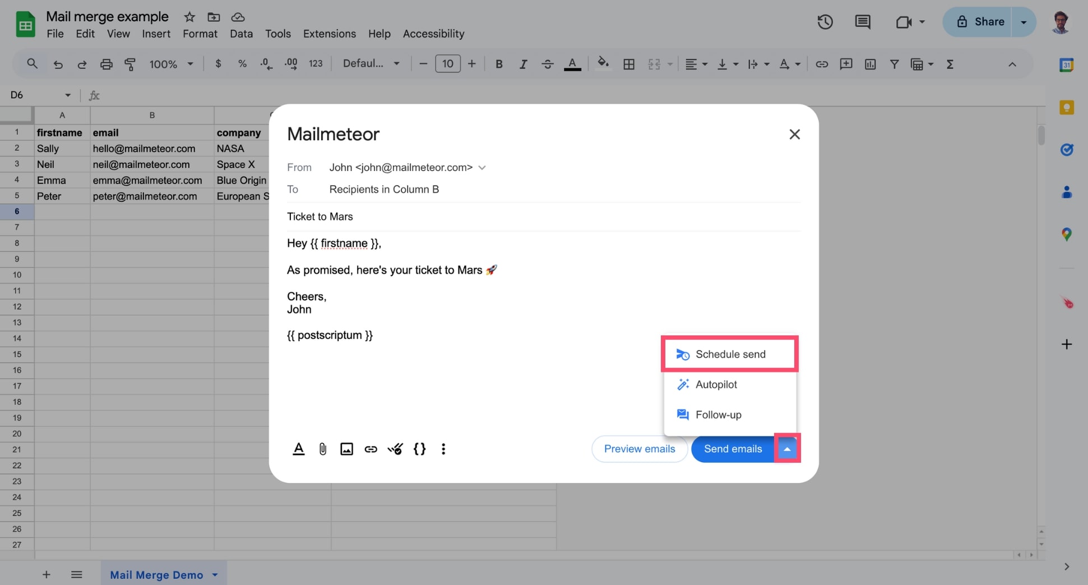Insert a link from toolbar
Viewport: 1088px width, 585px height.
pyautogui.click(x=822, y=64)
